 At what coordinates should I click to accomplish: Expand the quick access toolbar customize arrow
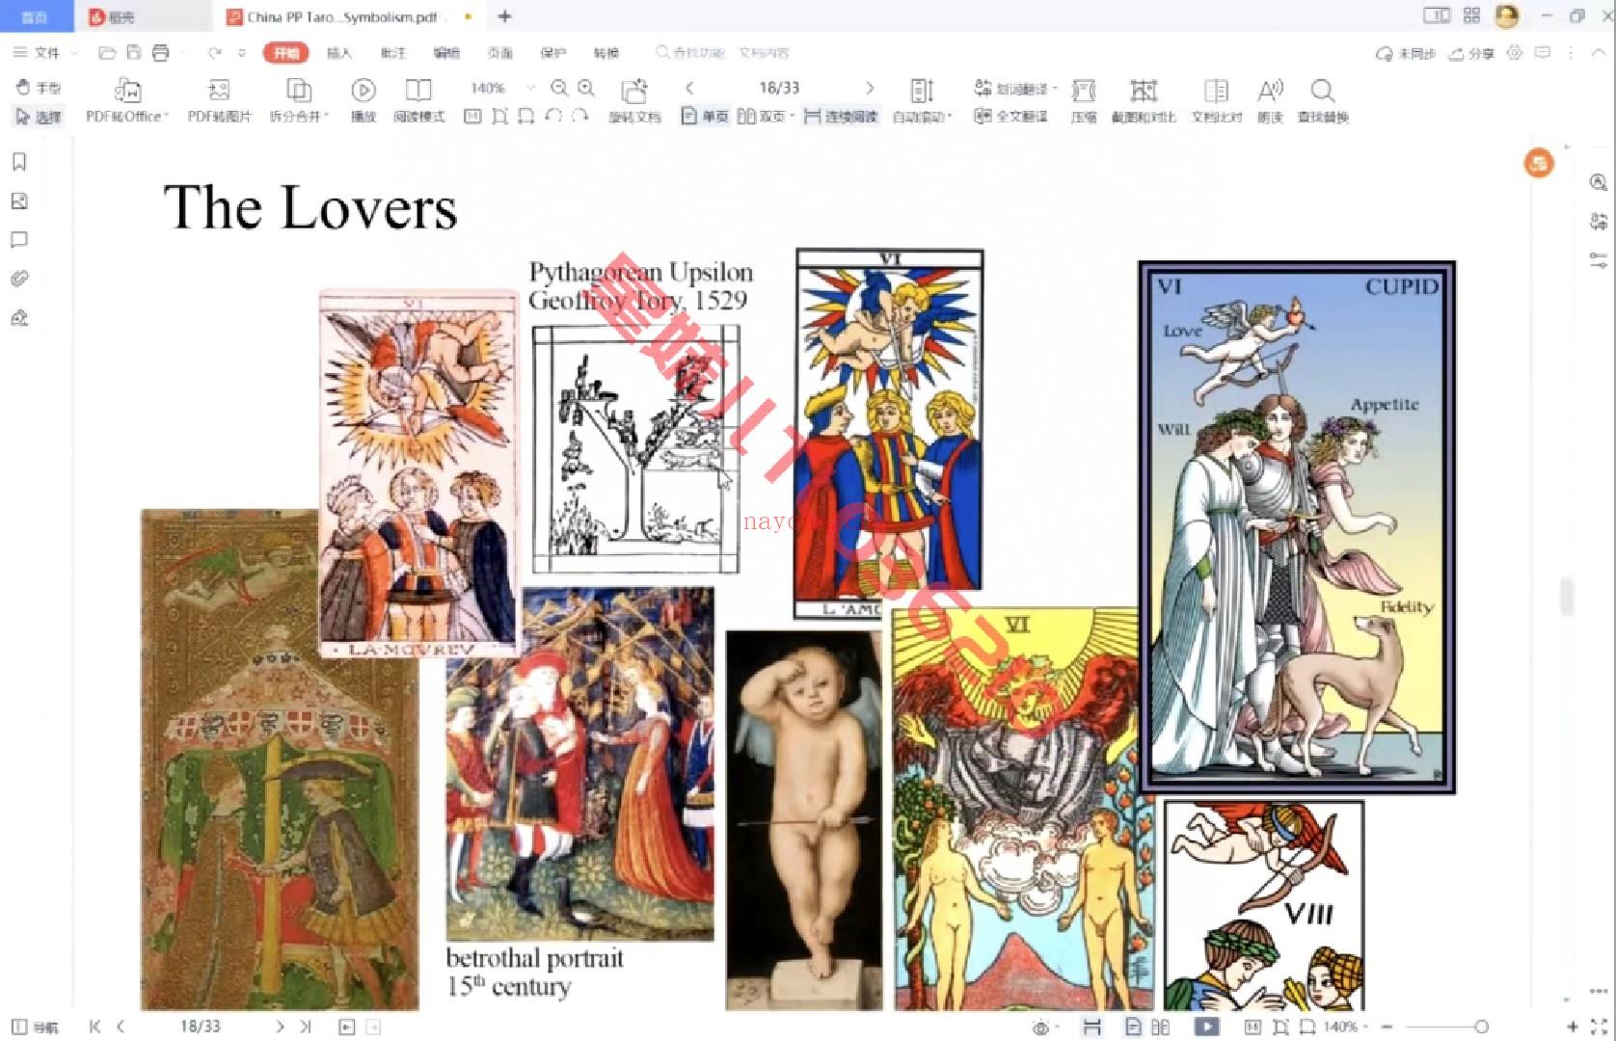pos(241,53)
